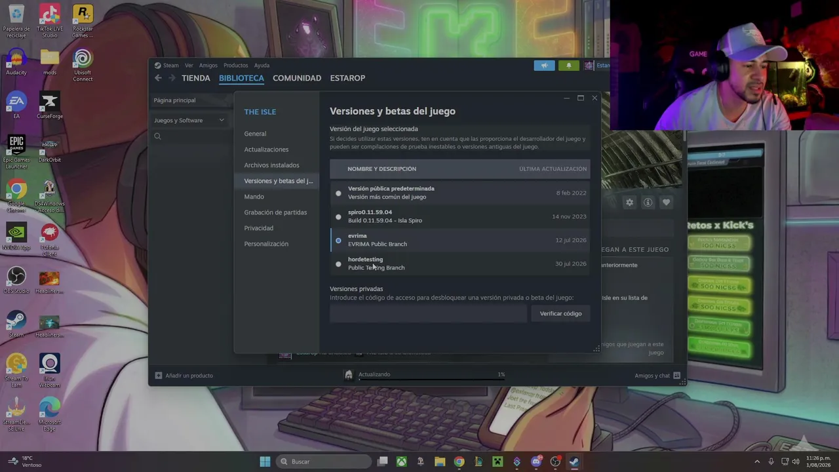
Task: Open the Ayuda menu
Action: click(x=262, y=66)
